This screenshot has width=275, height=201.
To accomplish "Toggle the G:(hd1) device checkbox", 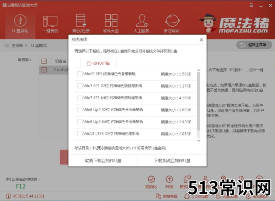I will pos(44,70).
